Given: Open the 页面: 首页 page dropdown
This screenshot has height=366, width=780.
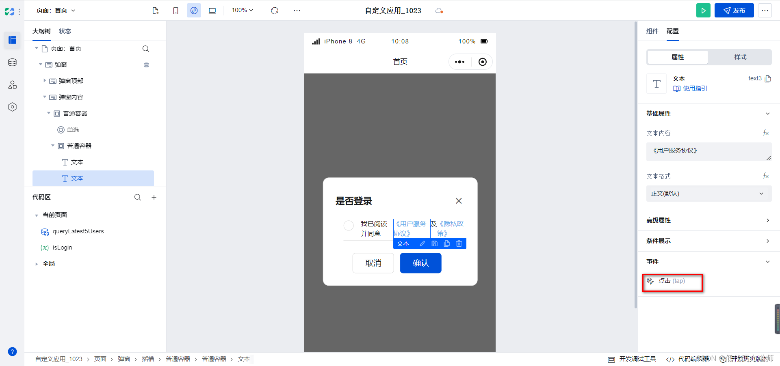Looking at the screenshot, I should (56, 11).
